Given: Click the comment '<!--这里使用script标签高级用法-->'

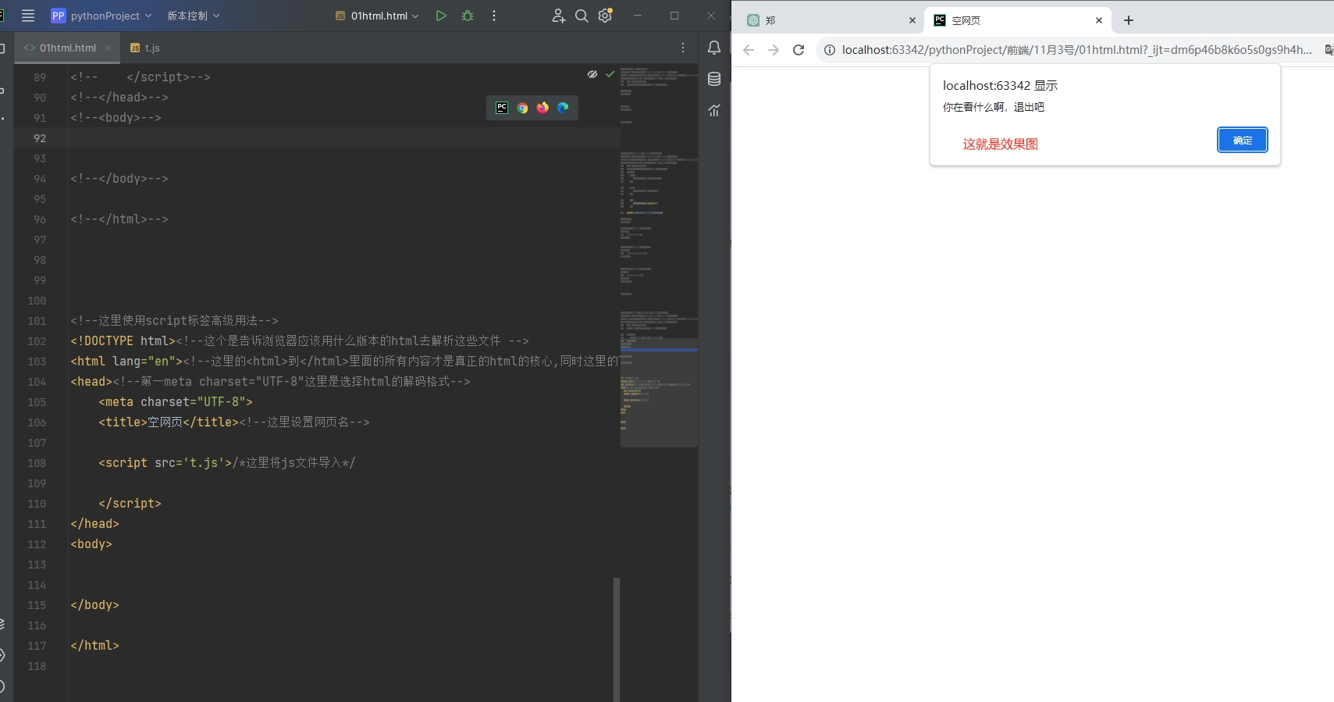Looking at the screenshot, I should pyautogui.click(x=174, y=321).
